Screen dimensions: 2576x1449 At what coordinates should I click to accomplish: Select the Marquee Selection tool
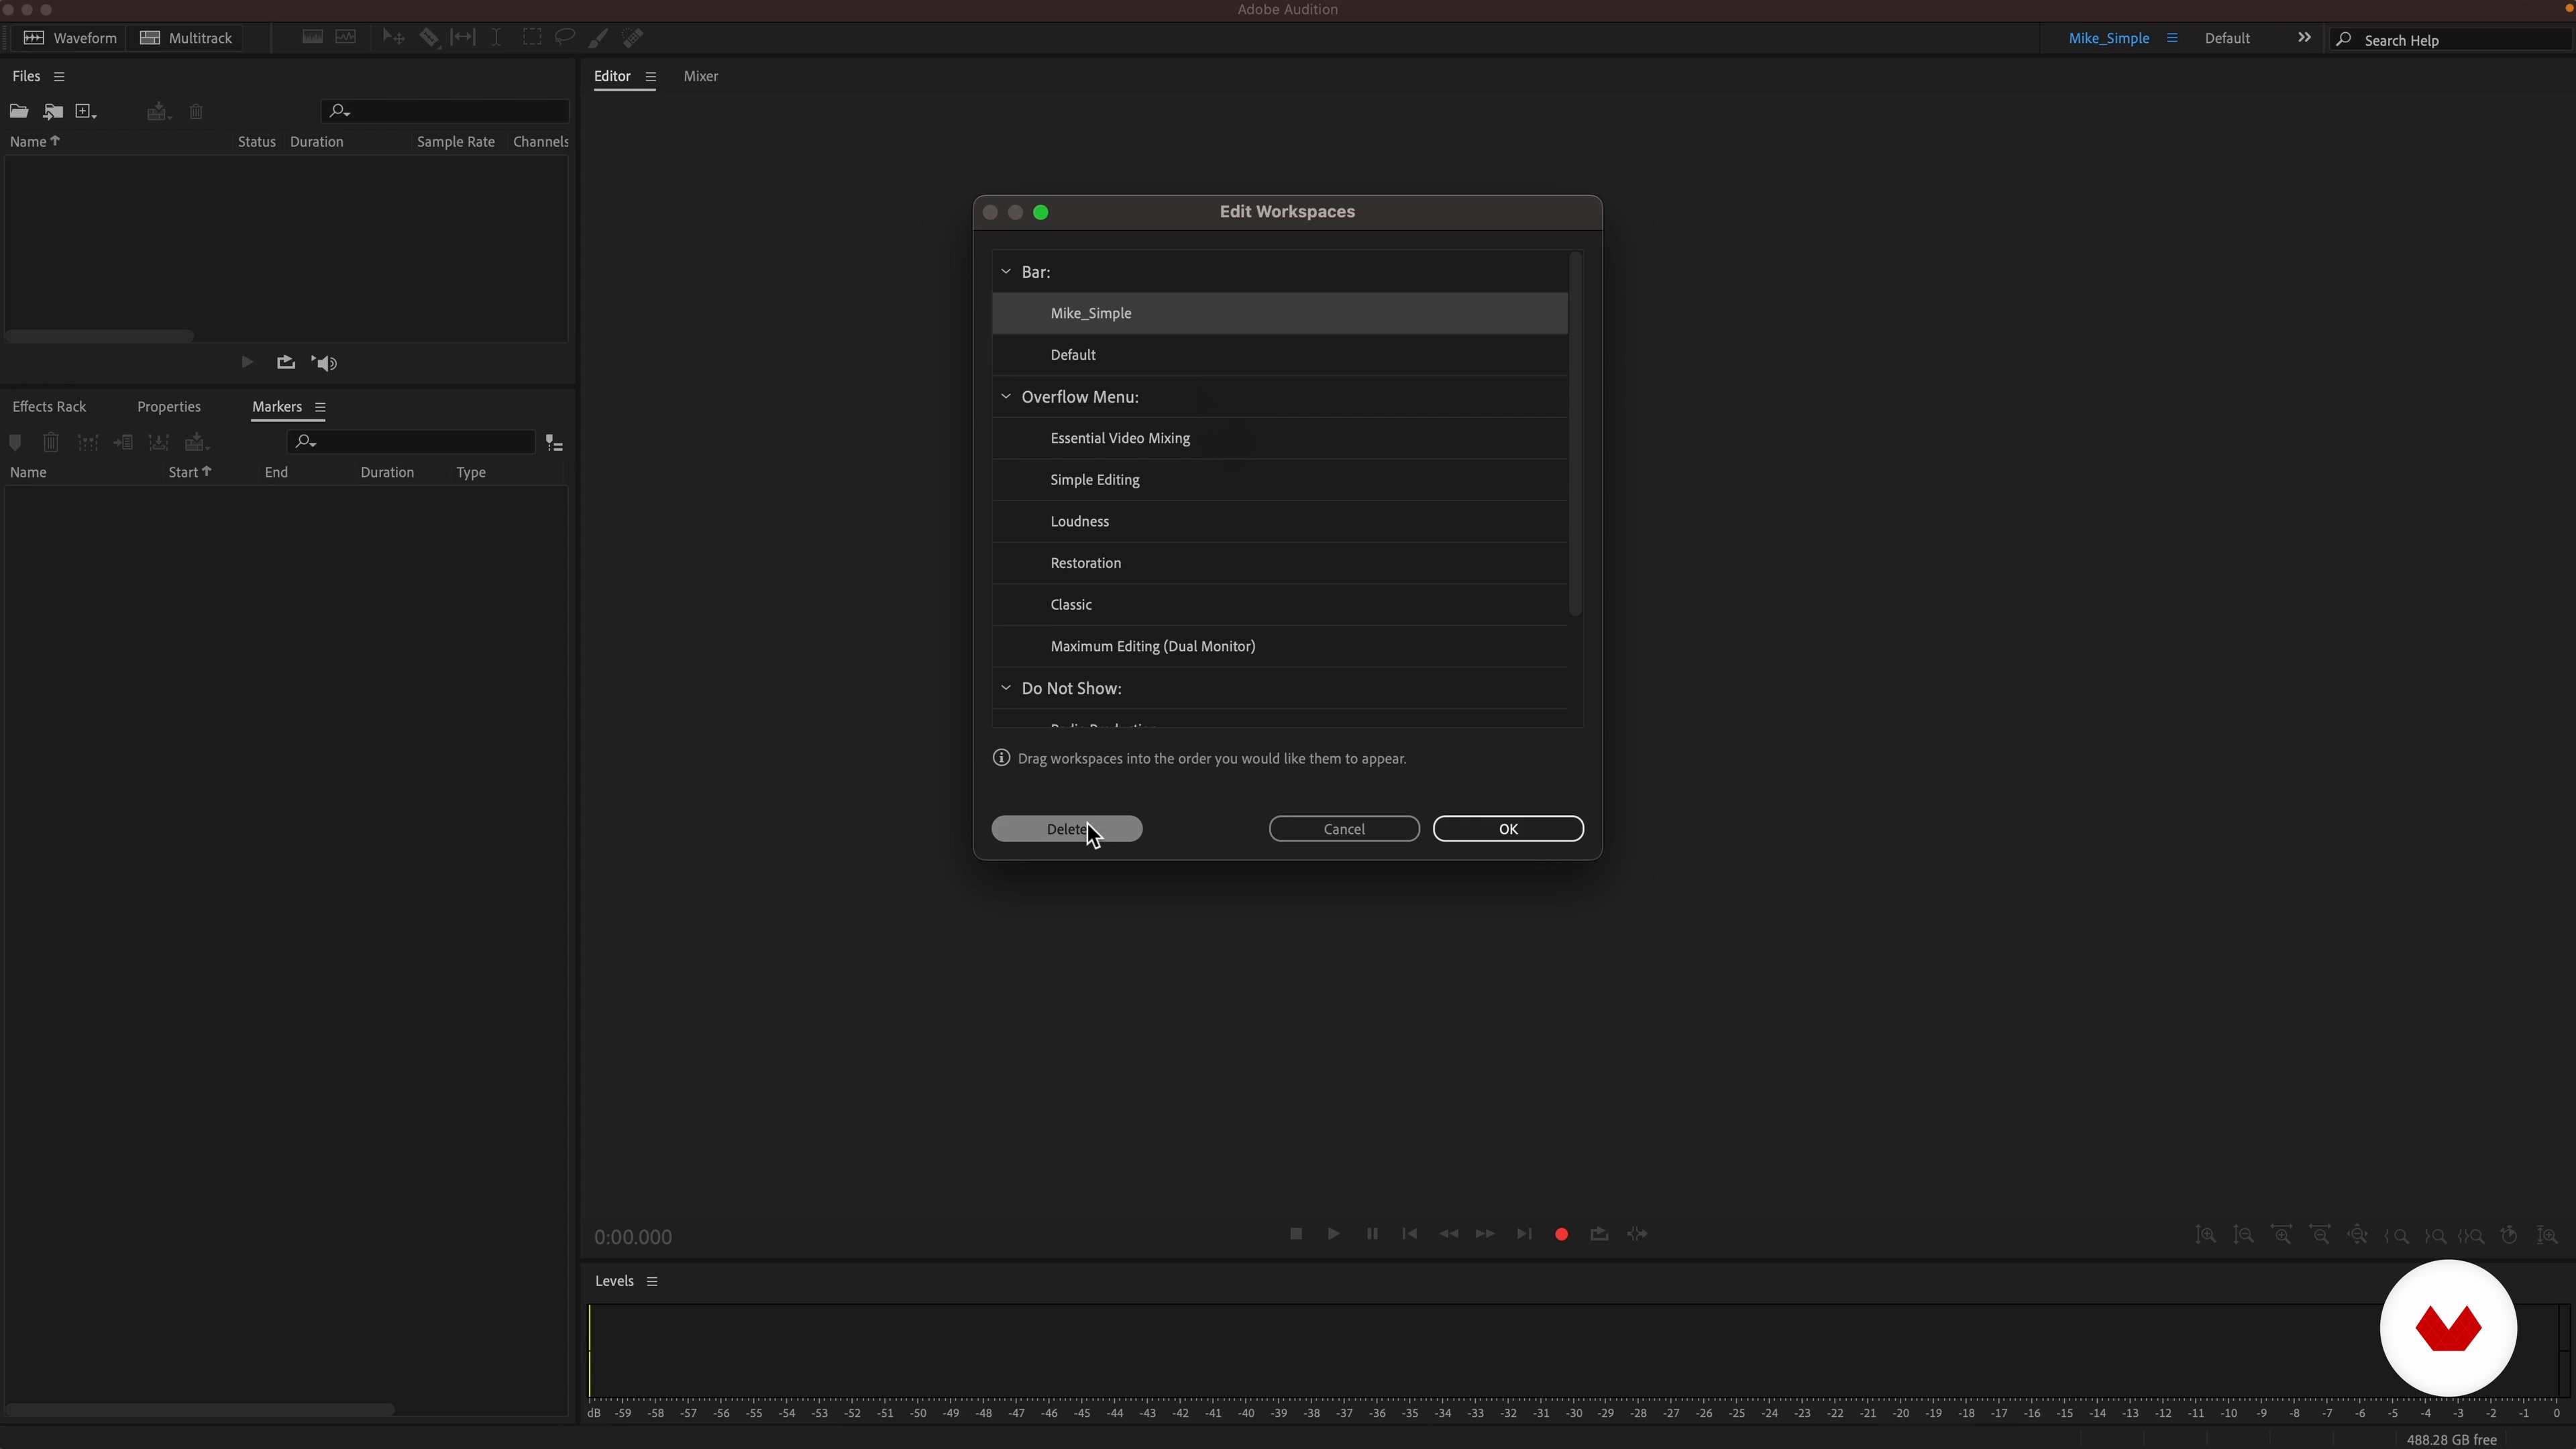coord(532,37)
